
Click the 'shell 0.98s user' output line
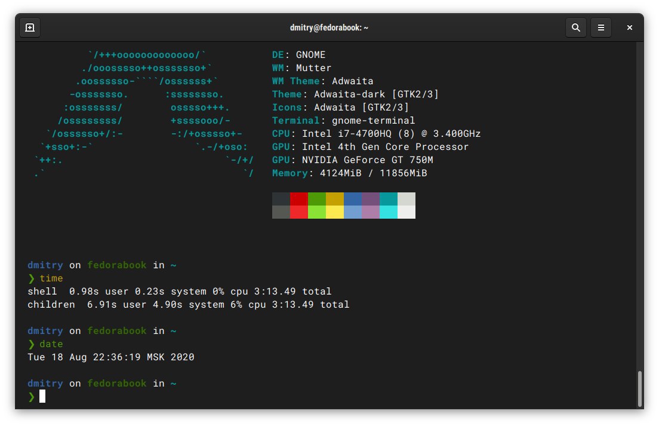pyautogui.click(x=180, y=292)
